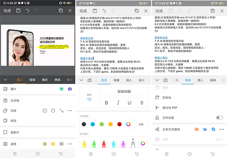227x158 pixels.
Task: Share the document via email icon
Action: (x=197, y=129)
